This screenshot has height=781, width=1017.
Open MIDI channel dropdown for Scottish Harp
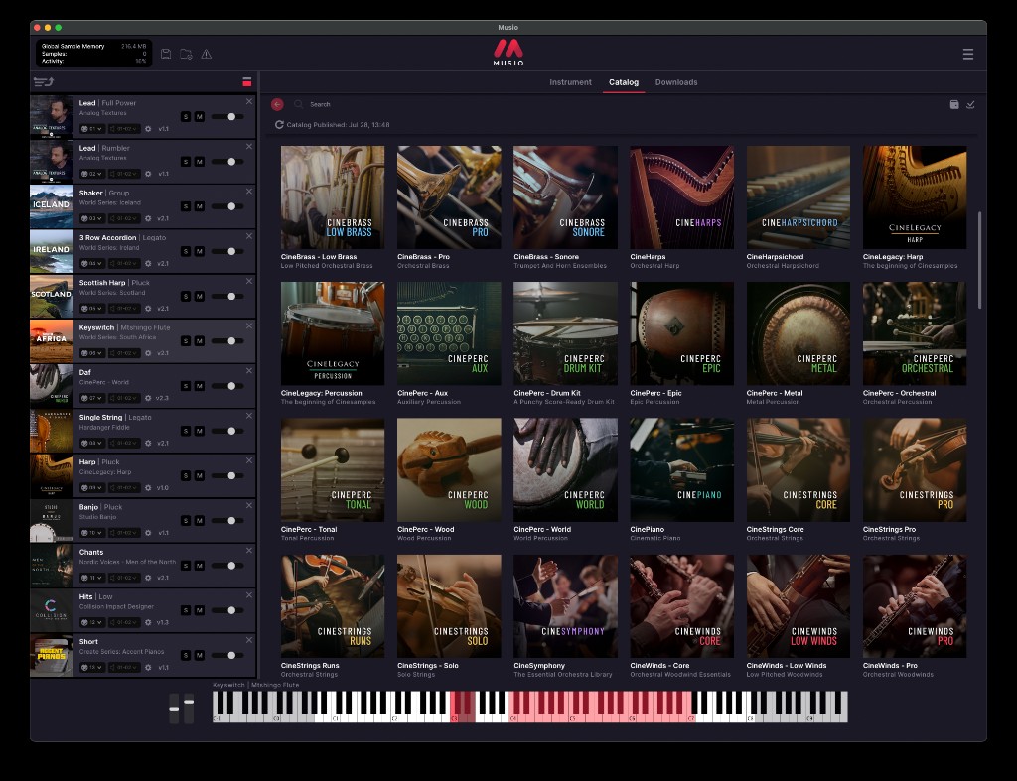91,309
